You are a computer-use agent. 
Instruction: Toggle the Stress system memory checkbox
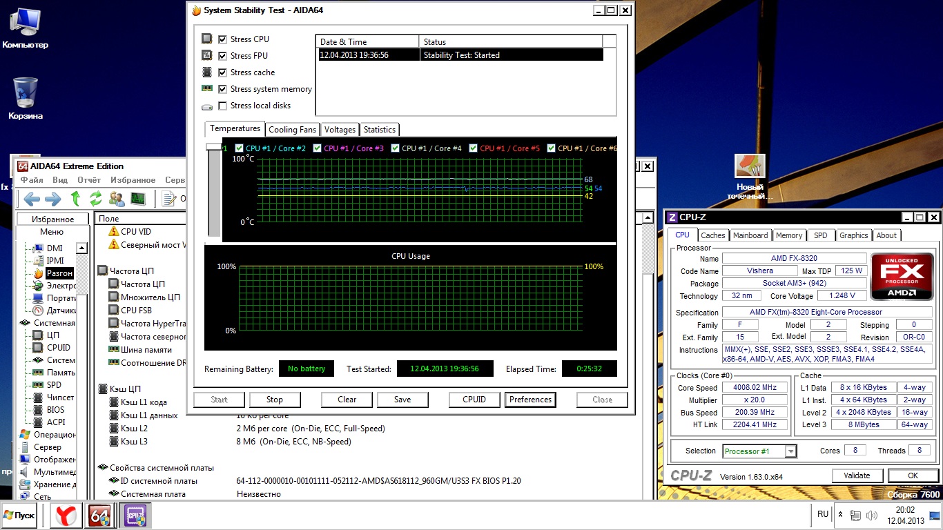222,89
